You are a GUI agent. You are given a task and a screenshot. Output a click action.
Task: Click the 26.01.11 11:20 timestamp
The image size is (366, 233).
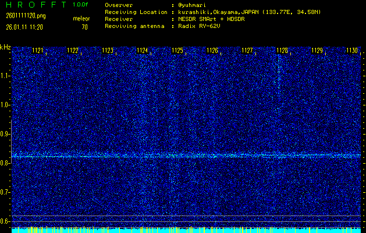(26, 26)
